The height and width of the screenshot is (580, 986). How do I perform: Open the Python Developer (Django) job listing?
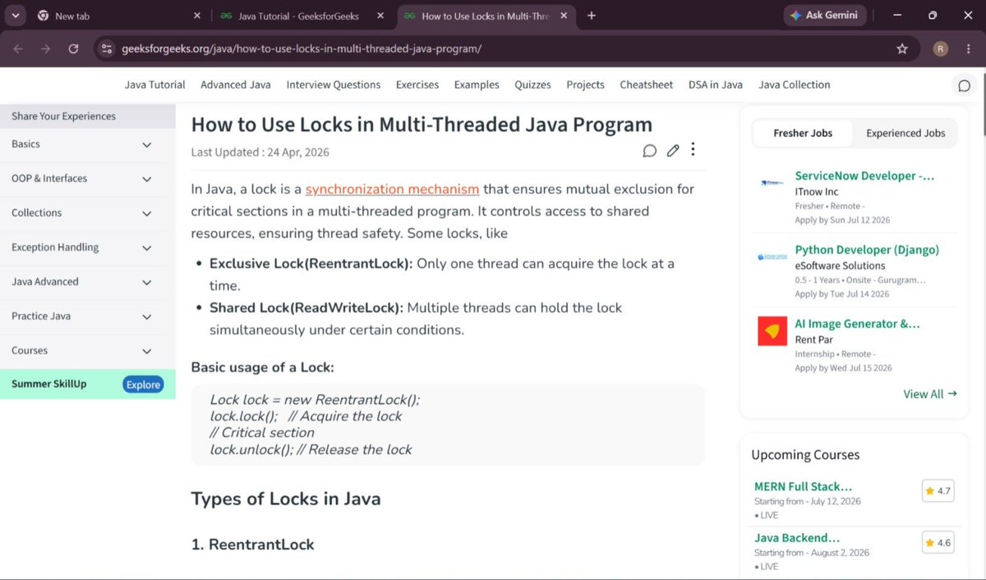click(867, 249)
